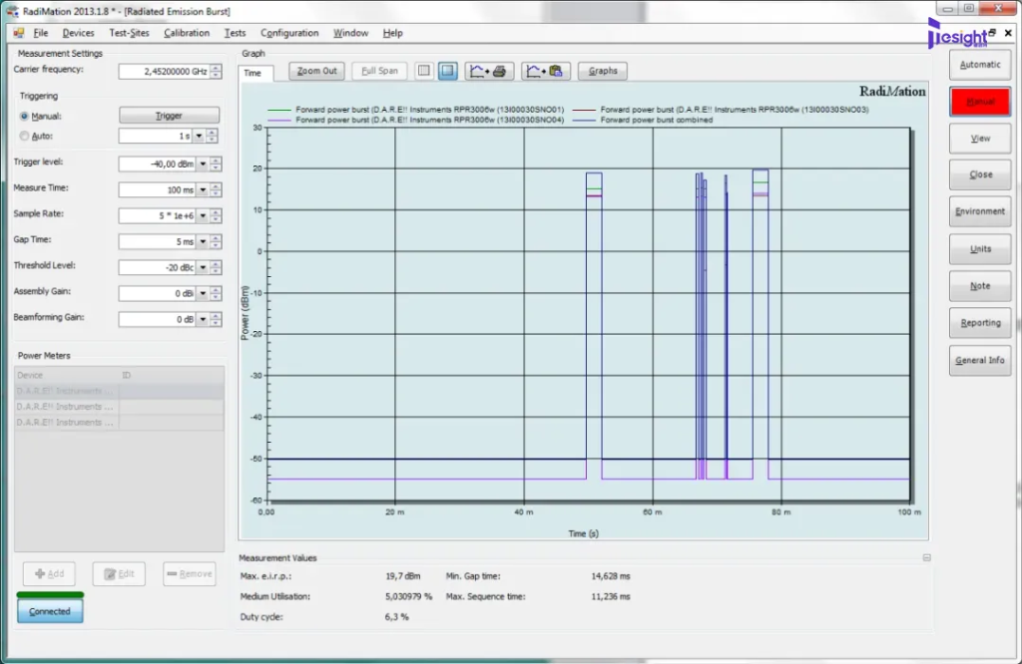Click the Remove power meter button
The height and width of the screenshot is (664, 1022).
coord(189,573)
